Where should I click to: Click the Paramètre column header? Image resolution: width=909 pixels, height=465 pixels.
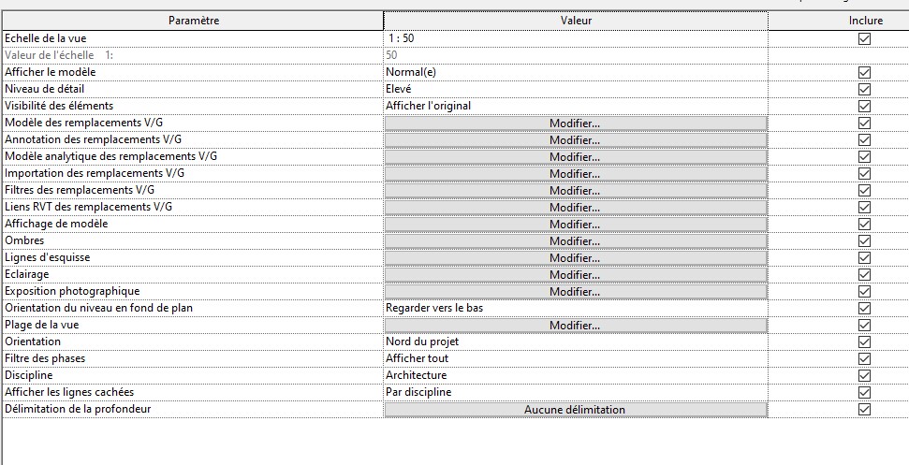[x=193, y=21]
